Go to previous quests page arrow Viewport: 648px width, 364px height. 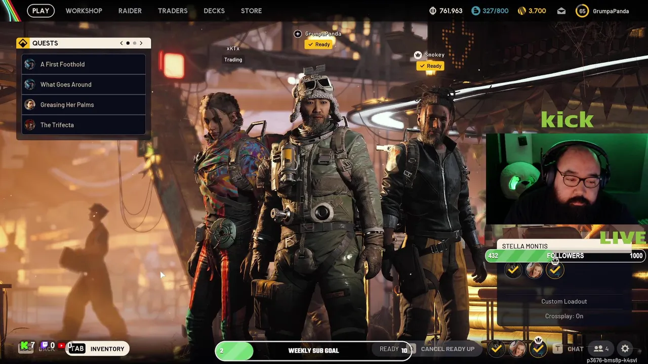pyautogui.click(x=121, y=43)
